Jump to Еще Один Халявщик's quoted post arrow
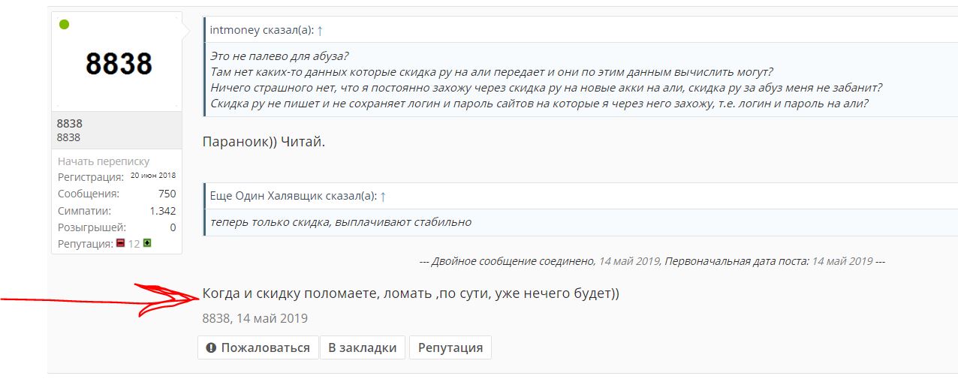The image size is (958, 379). pos(383,197)
